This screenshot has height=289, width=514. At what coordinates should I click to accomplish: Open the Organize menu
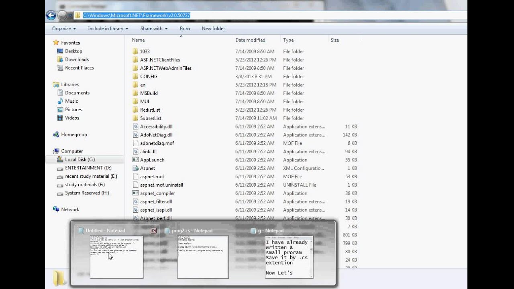(x=64, y=28)
